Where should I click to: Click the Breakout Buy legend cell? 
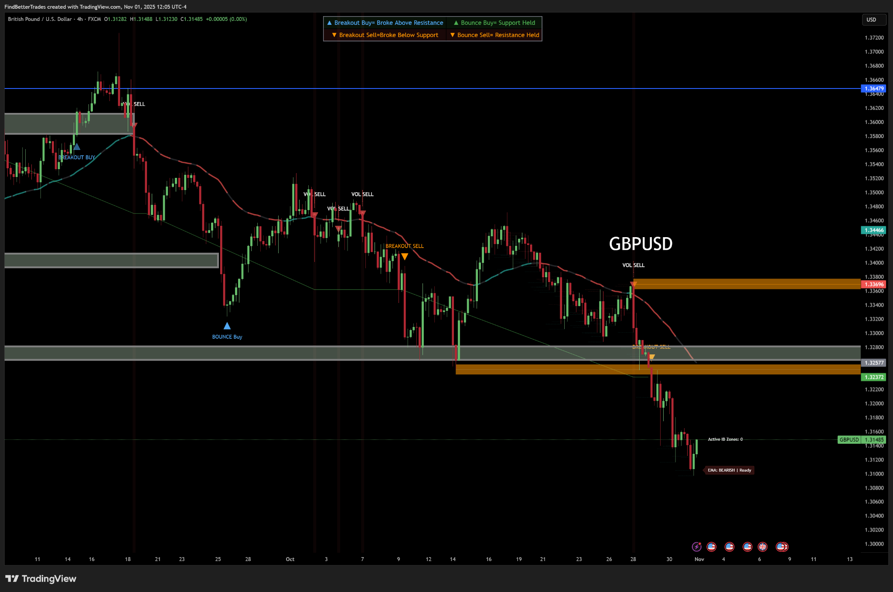tap(385, 23)
